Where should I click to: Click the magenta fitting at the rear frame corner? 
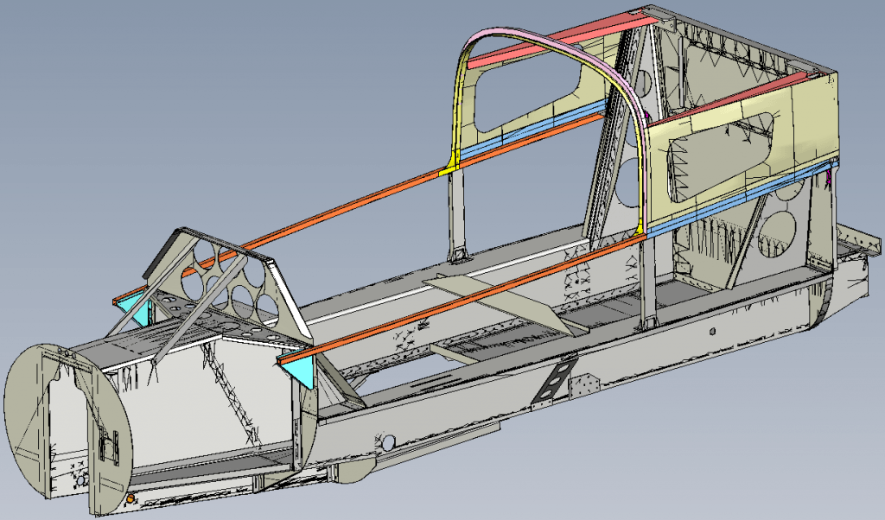(x=828, y=176)
